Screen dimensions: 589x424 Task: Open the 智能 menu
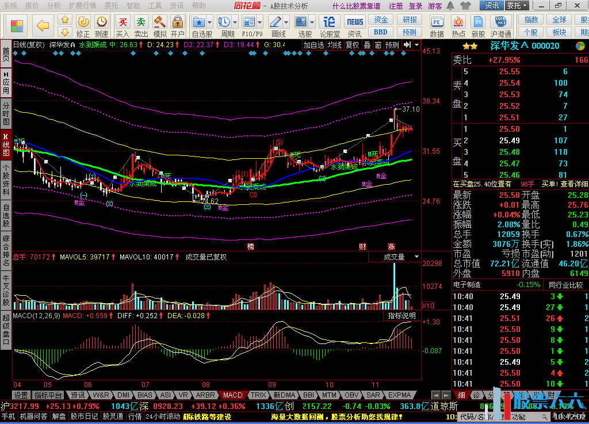(x=133, y=6)
